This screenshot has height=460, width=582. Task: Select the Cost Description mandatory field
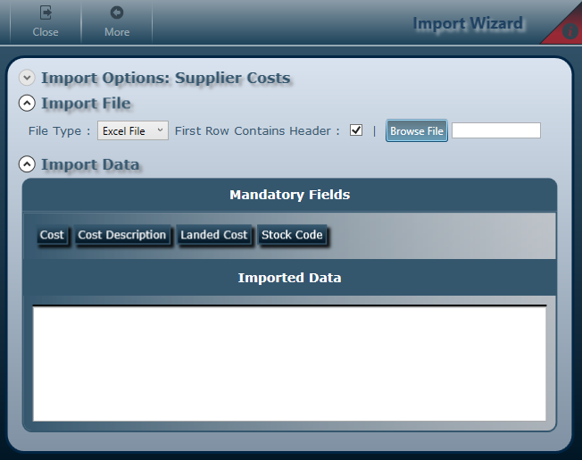coord(121,235)
